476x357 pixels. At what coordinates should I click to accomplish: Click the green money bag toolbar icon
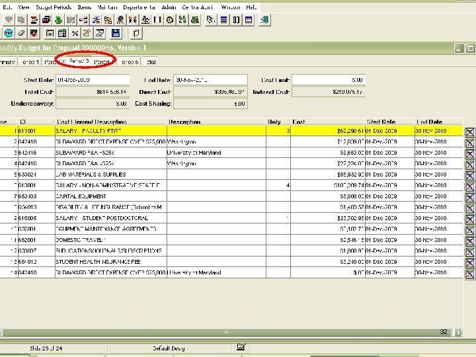[x=59, y=20]
